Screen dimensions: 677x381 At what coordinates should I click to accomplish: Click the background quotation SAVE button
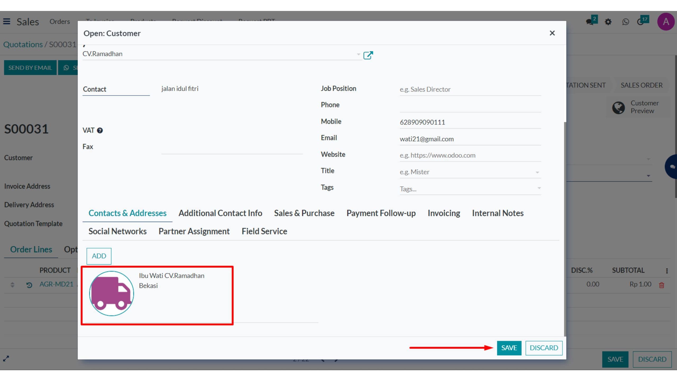(x=615, y=359)
